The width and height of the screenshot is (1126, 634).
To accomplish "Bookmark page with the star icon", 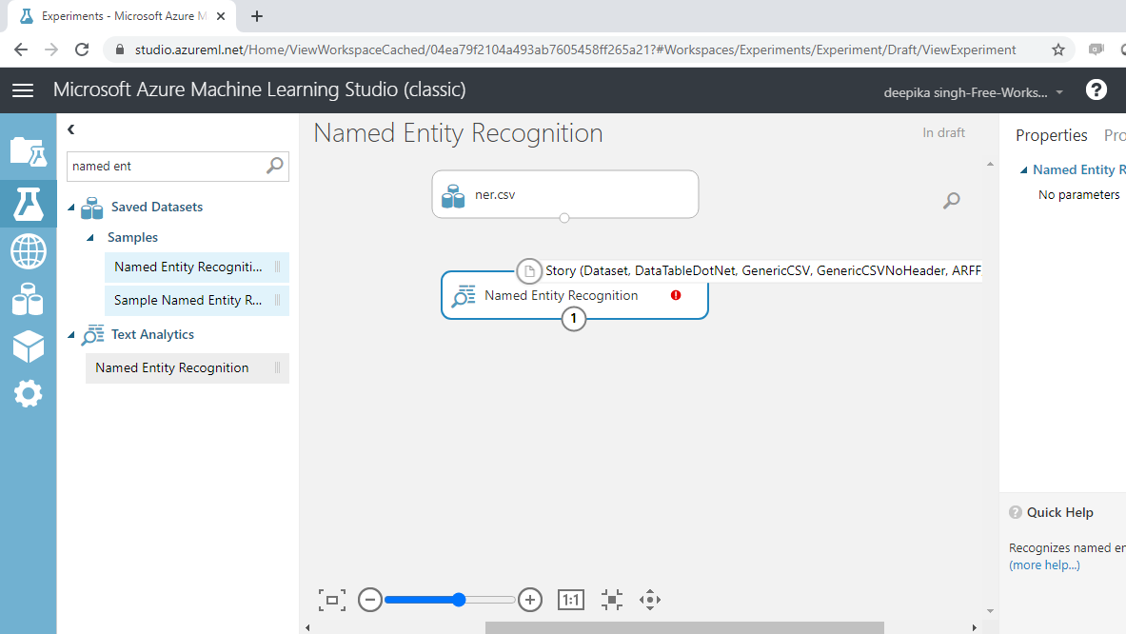I will point(1057,50).
